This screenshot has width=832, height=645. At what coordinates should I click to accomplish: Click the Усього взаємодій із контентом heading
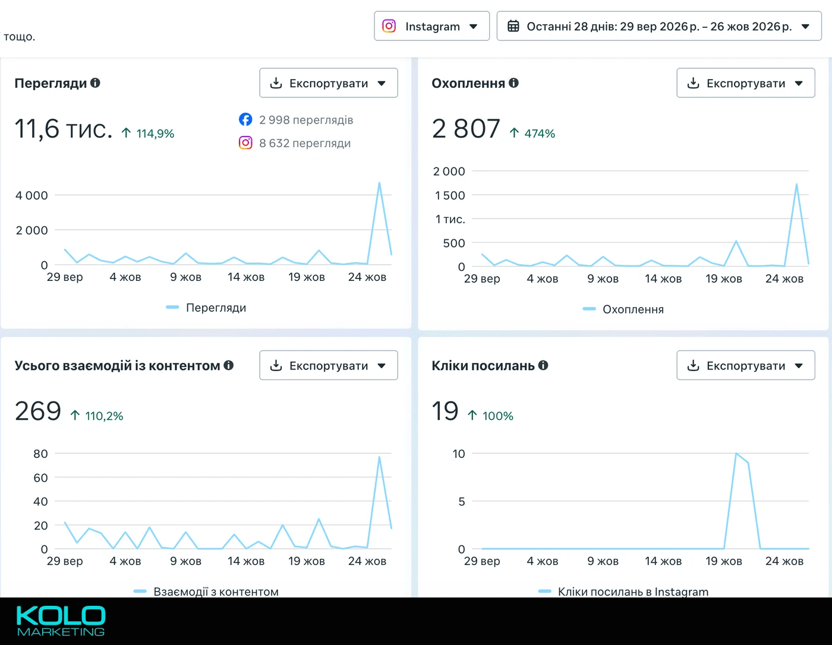tap(117, 365)
